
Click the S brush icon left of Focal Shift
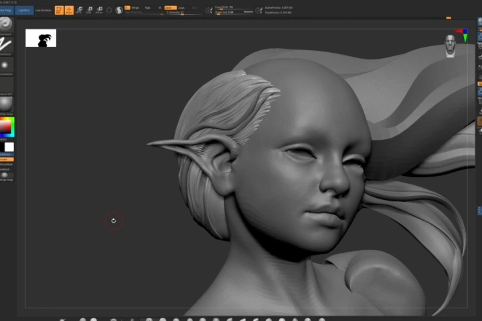click(209, 11)
